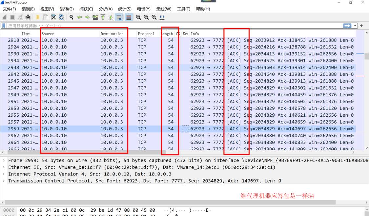Screen dimensions: 369x216
Task: Open the 跳转(G) menu
Action: 67,9
